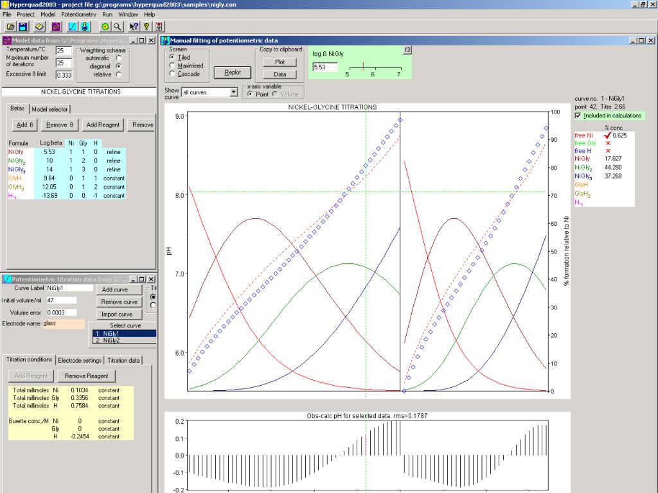Switch to the Titration data tab
This screenshot has height=493, width=658.
[x=123, y=360]
